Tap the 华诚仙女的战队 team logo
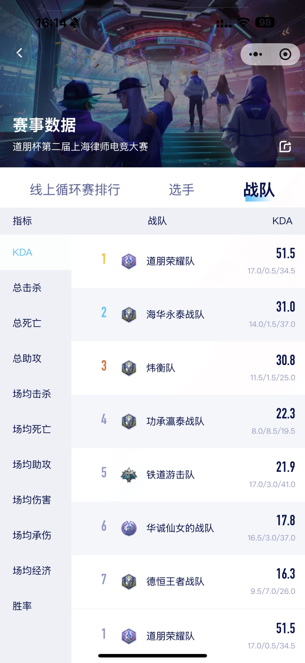This screenshot has width=305, height=663. point(129,528)
